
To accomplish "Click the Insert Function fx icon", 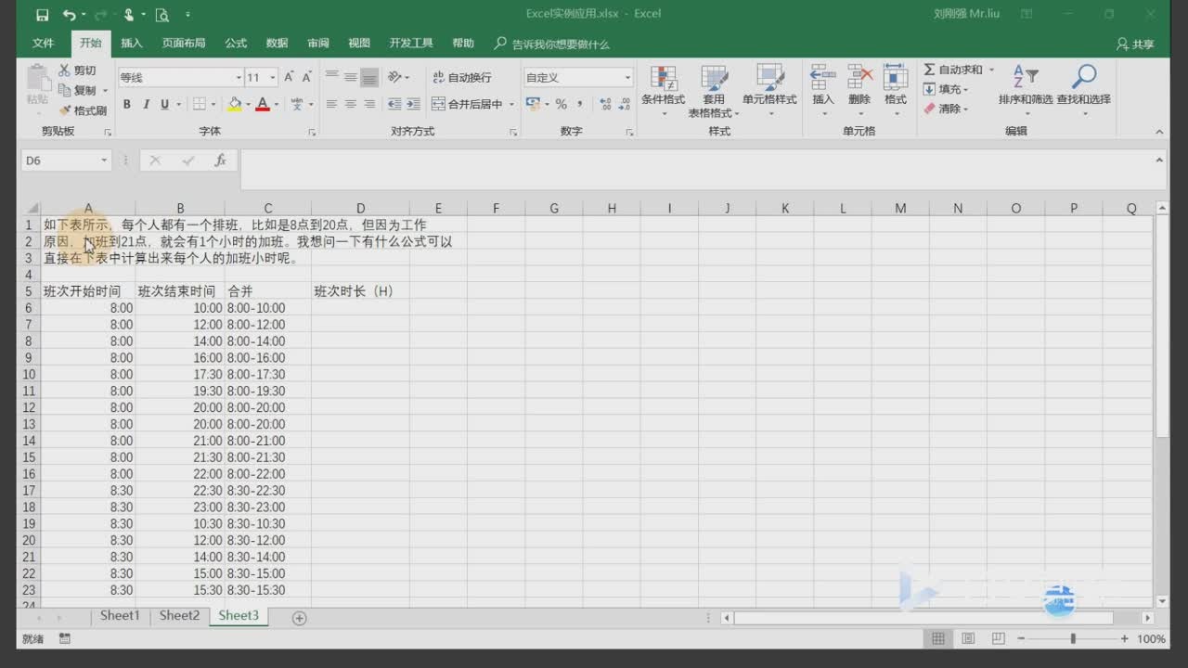I will pyautogui.click(x=220, y=161).
